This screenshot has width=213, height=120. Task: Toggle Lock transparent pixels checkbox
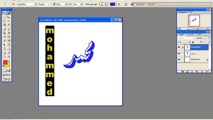pos(184,42)
